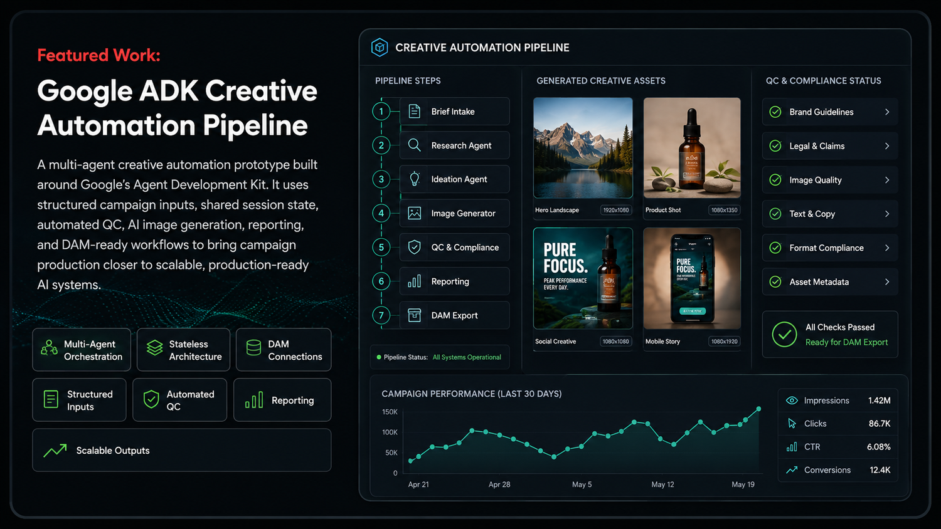The image size is (941, 529).
Task: Click the DAM Export archive icon
Action: point(415,315)
